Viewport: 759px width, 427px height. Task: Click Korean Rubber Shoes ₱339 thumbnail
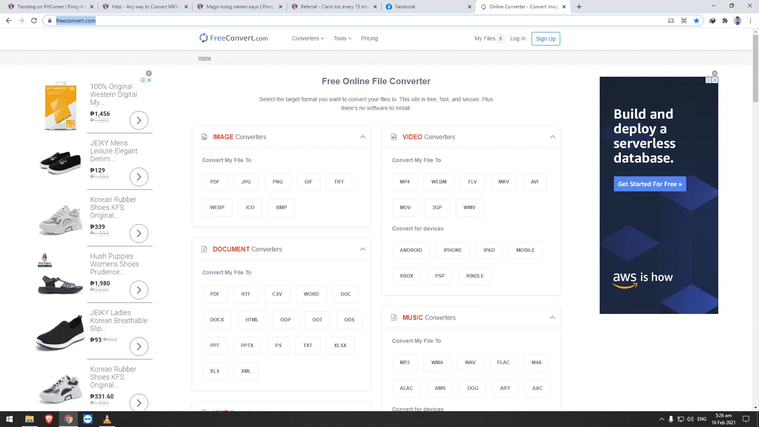(60, 219)
